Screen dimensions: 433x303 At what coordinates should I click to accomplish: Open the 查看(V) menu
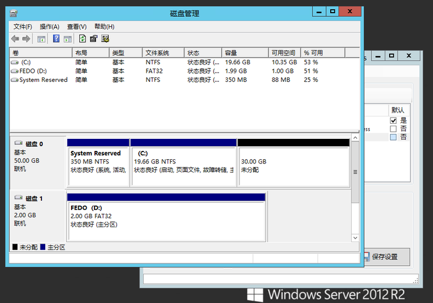pyautogui.click(x=76, y=26)
